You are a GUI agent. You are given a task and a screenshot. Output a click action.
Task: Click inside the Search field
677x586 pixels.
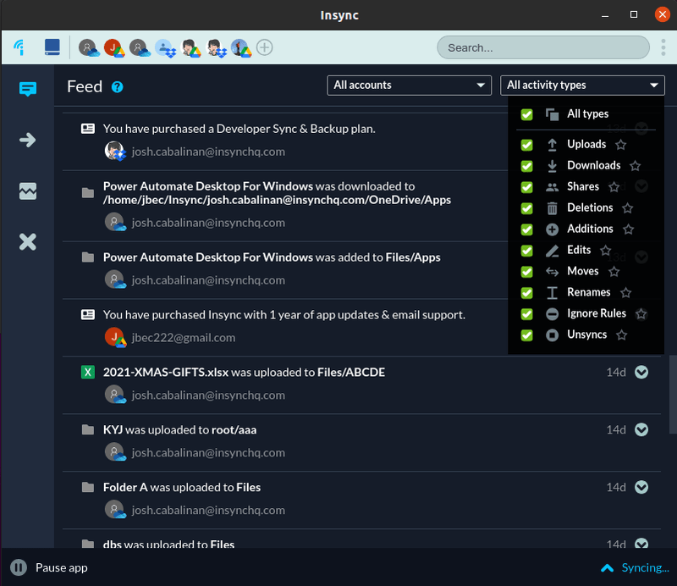pos(542,47)
